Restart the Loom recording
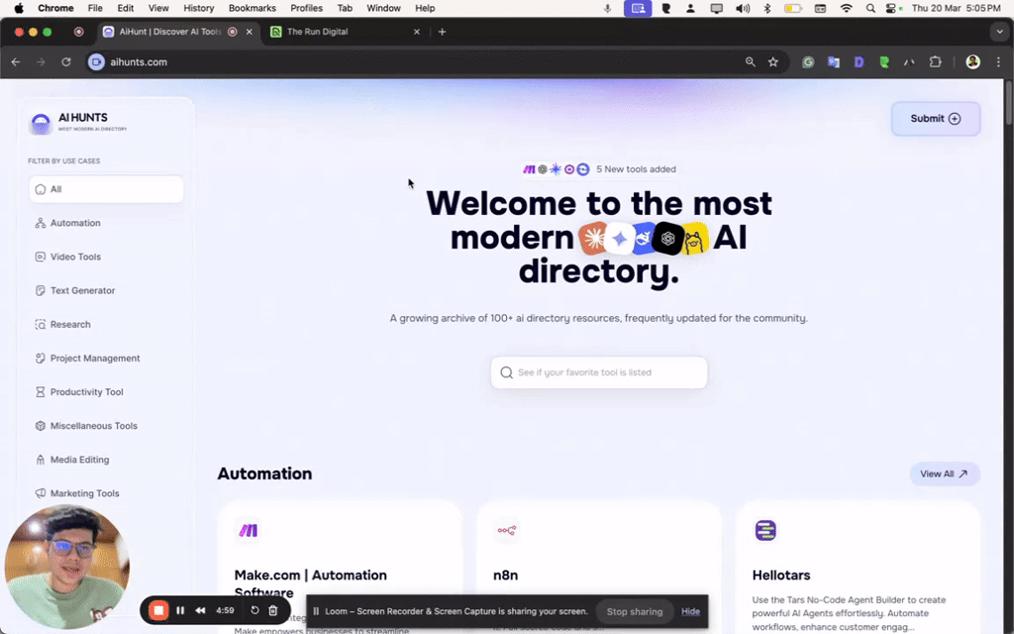This screenshot has height=634, width=1014. 254,610
